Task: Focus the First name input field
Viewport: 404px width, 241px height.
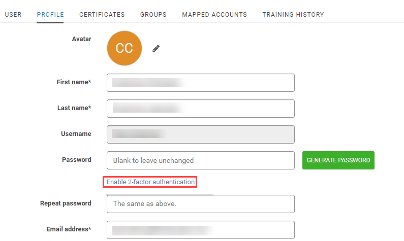Action: coord(201,83)
